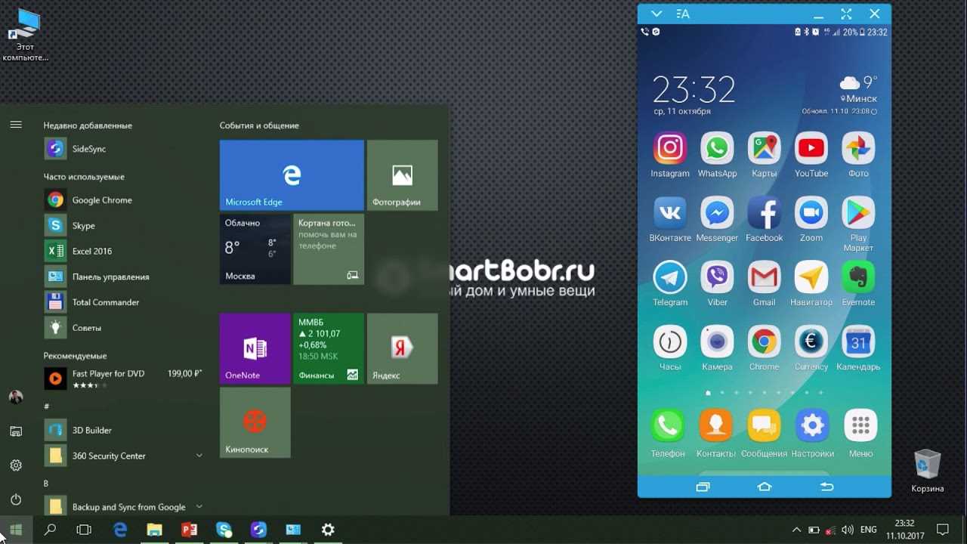Viewport: 967px width, 544px height.
Task: Open Task View on the taskbar
Action: tap(84, 530)
